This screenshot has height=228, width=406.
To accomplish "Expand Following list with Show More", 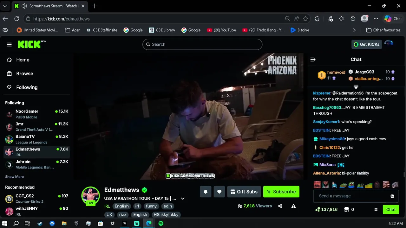I will [14, 177].
